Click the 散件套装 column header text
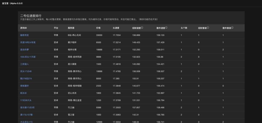Image resolution: width=262 pixels, height=123 pixels. pos(227,28)
